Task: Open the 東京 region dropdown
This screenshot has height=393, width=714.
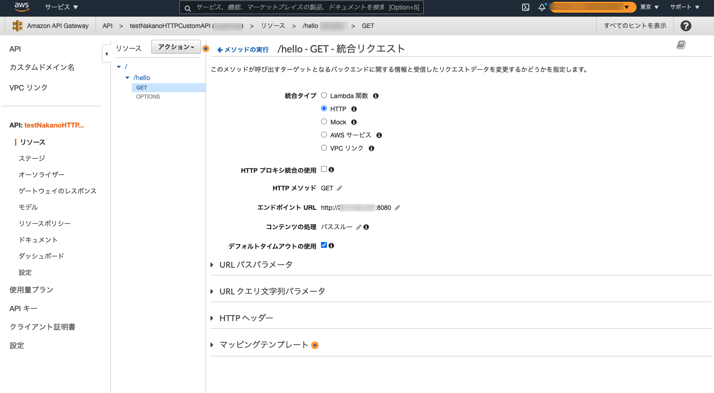Action: pos(649,7)
